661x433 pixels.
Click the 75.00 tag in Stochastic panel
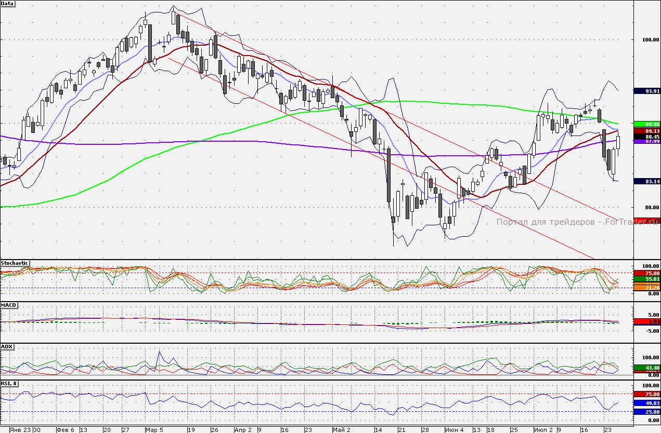click(647, 273)
